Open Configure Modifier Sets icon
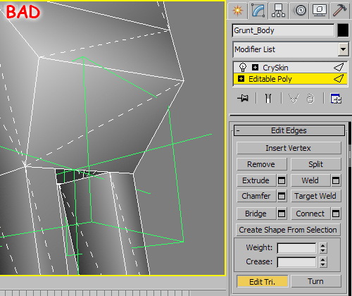This screenshot has height=296, width=352. (336, 99)
